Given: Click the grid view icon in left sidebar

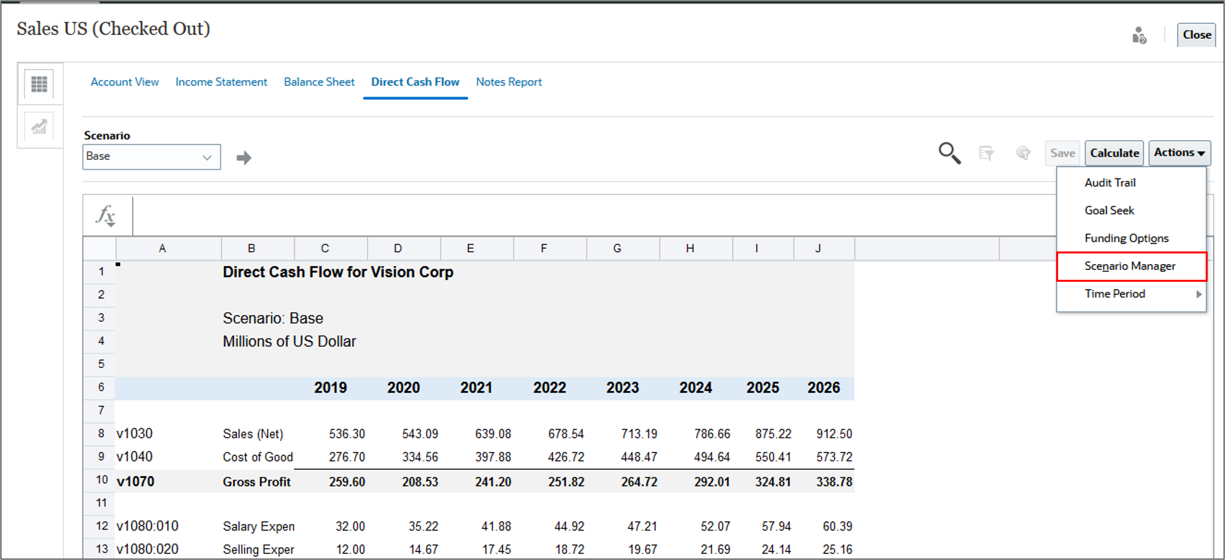Looking at the screenshot, I should tap(39, 84).
